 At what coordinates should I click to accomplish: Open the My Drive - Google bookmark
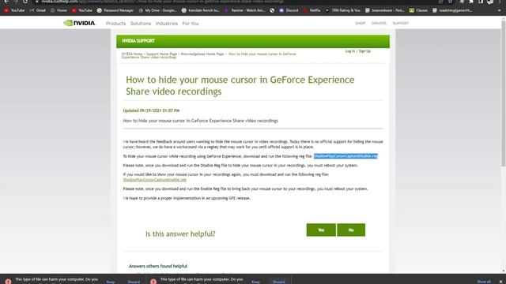(x=157, y=10)
